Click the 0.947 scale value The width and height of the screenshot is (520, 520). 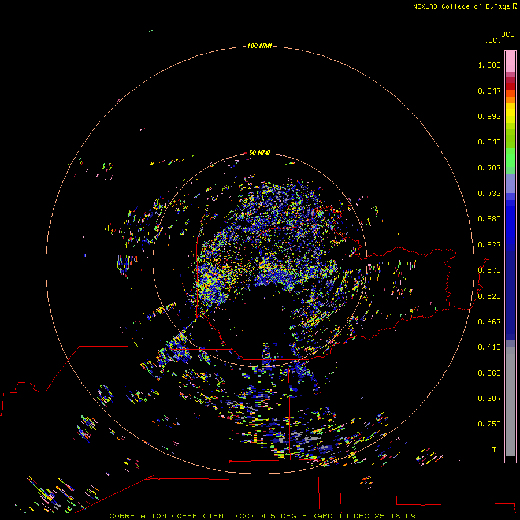tap(489, 91)
